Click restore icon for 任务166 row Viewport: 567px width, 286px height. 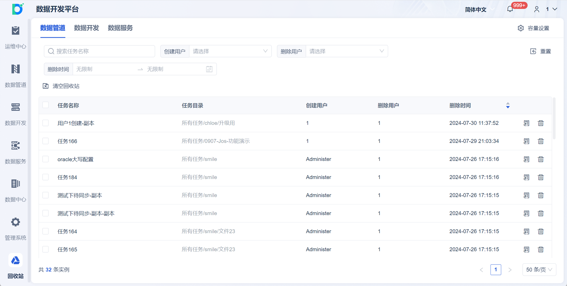(526, 141)
